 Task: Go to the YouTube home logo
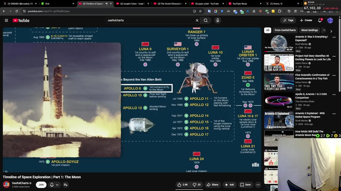[21, 20]
